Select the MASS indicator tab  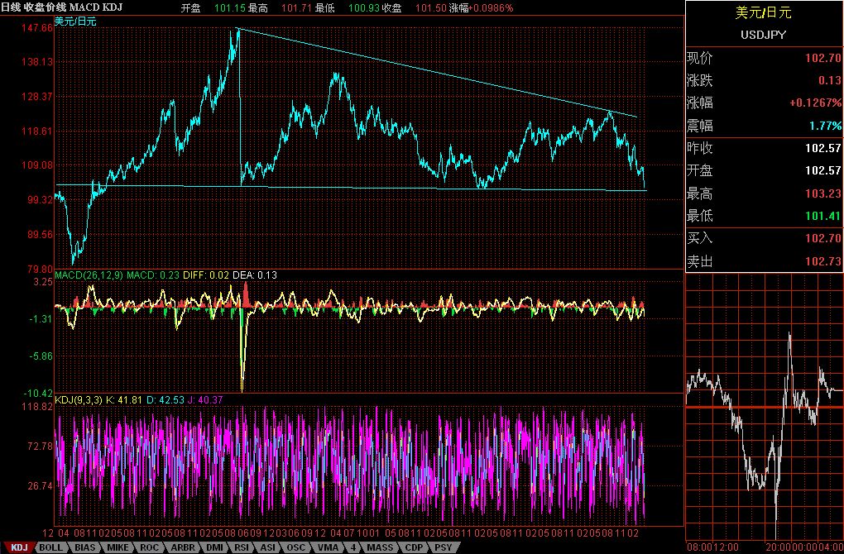pyautogui.click(x=380, y=547)
